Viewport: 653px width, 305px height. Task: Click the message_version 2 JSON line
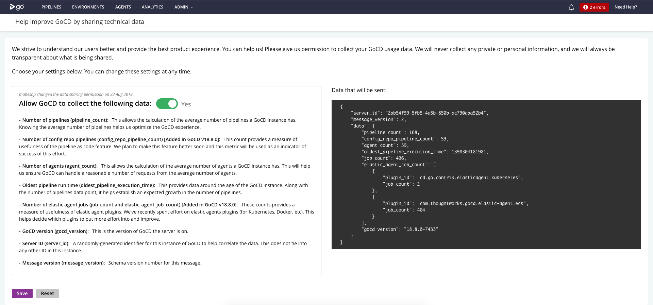click(379, 119)
